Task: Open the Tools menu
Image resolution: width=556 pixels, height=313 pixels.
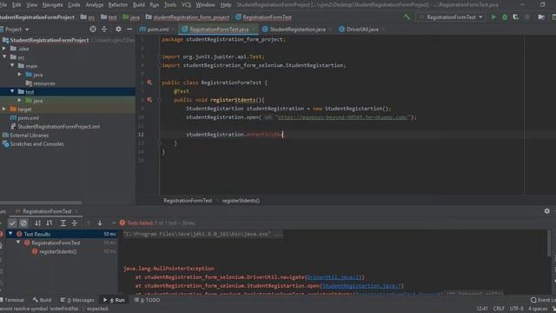Action: coord(170,5)
